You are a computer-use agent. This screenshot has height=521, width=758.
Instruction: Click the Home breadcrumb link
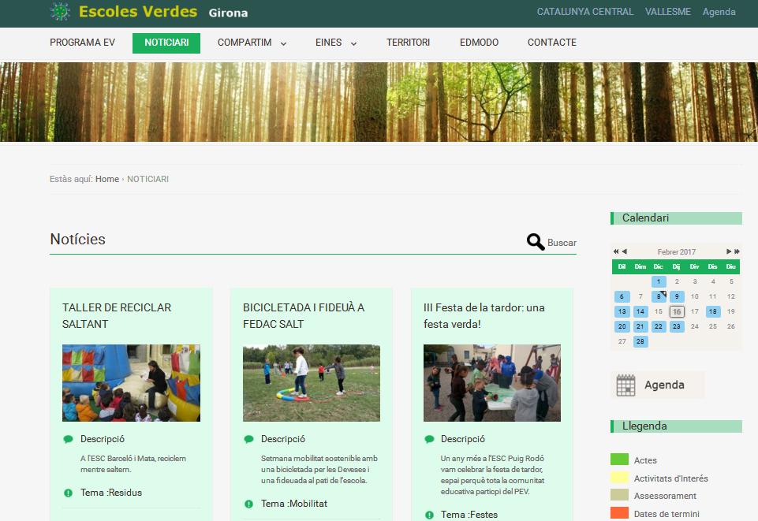[x=106, y=179]
